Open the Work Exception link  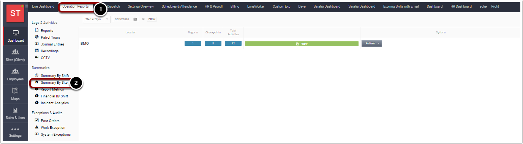[53, 127]
